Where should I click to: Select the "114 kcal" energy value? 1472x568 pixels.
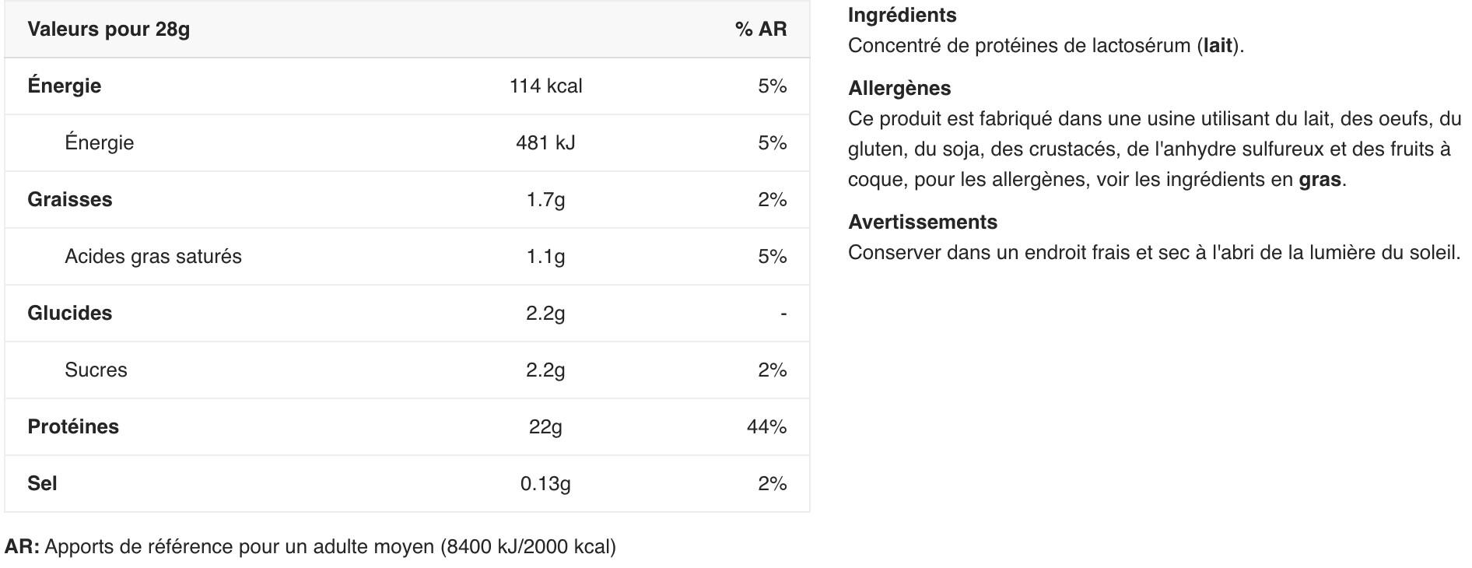point(545,86)
